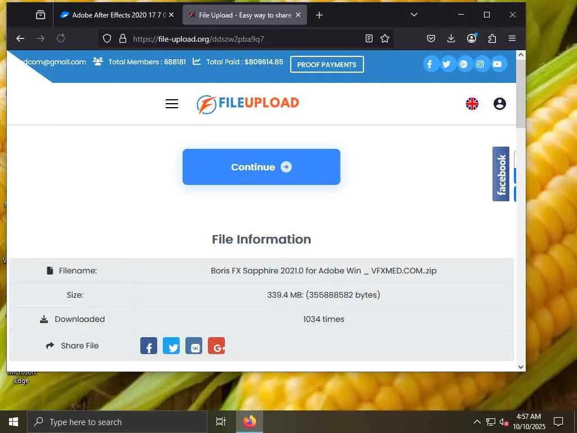Go forward one page in history

coord(41,38)
